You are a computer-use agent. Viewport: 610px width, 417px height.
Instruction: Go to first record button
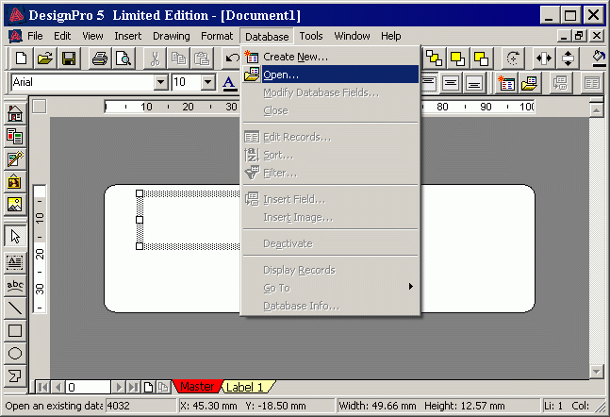click(x=42, y=387)
